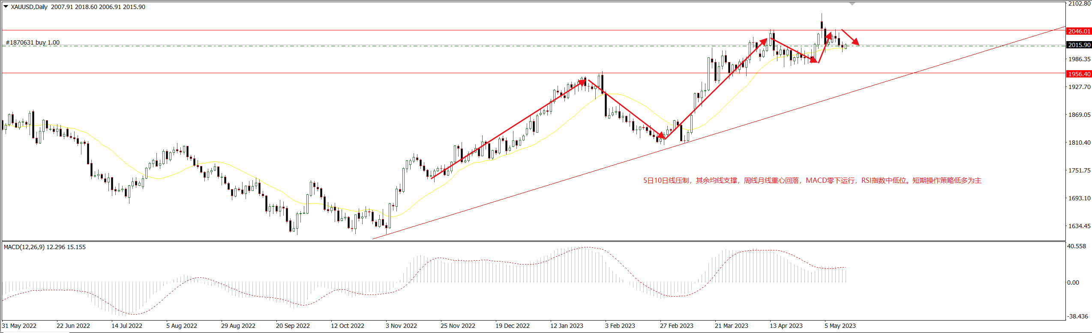Image resolution: width=1092 pixels, height=333 pixels.
Task: Click the 27 Feb 2023 date label
Action: click(x=677, y=326)
